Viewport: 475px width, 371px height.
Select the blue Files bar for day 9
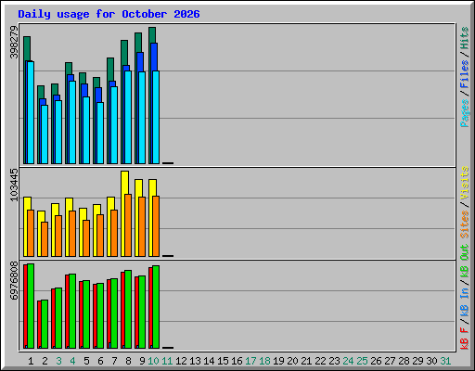(x=140, y=62)
